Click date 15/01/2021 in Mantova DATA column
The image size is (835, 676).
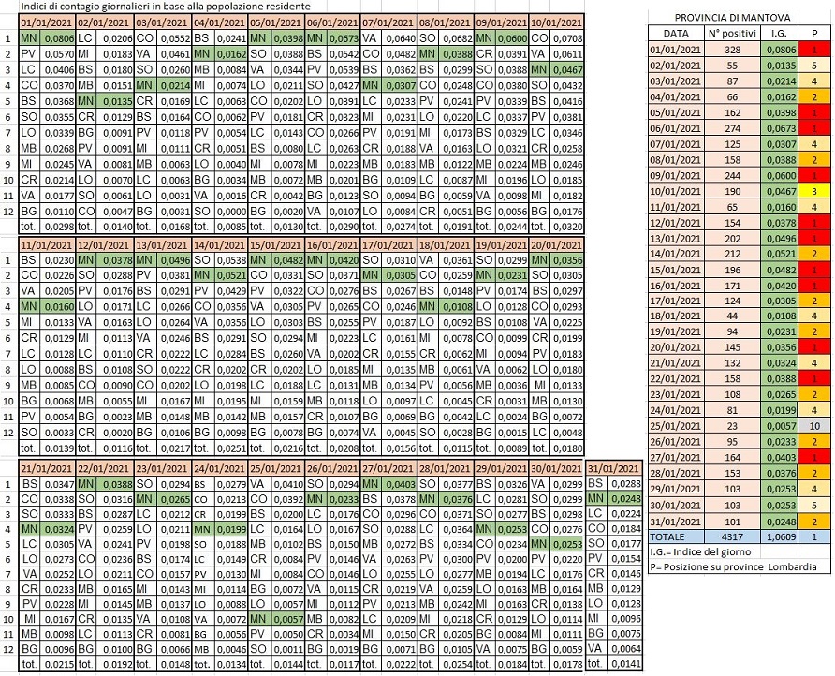click(676, 270)
